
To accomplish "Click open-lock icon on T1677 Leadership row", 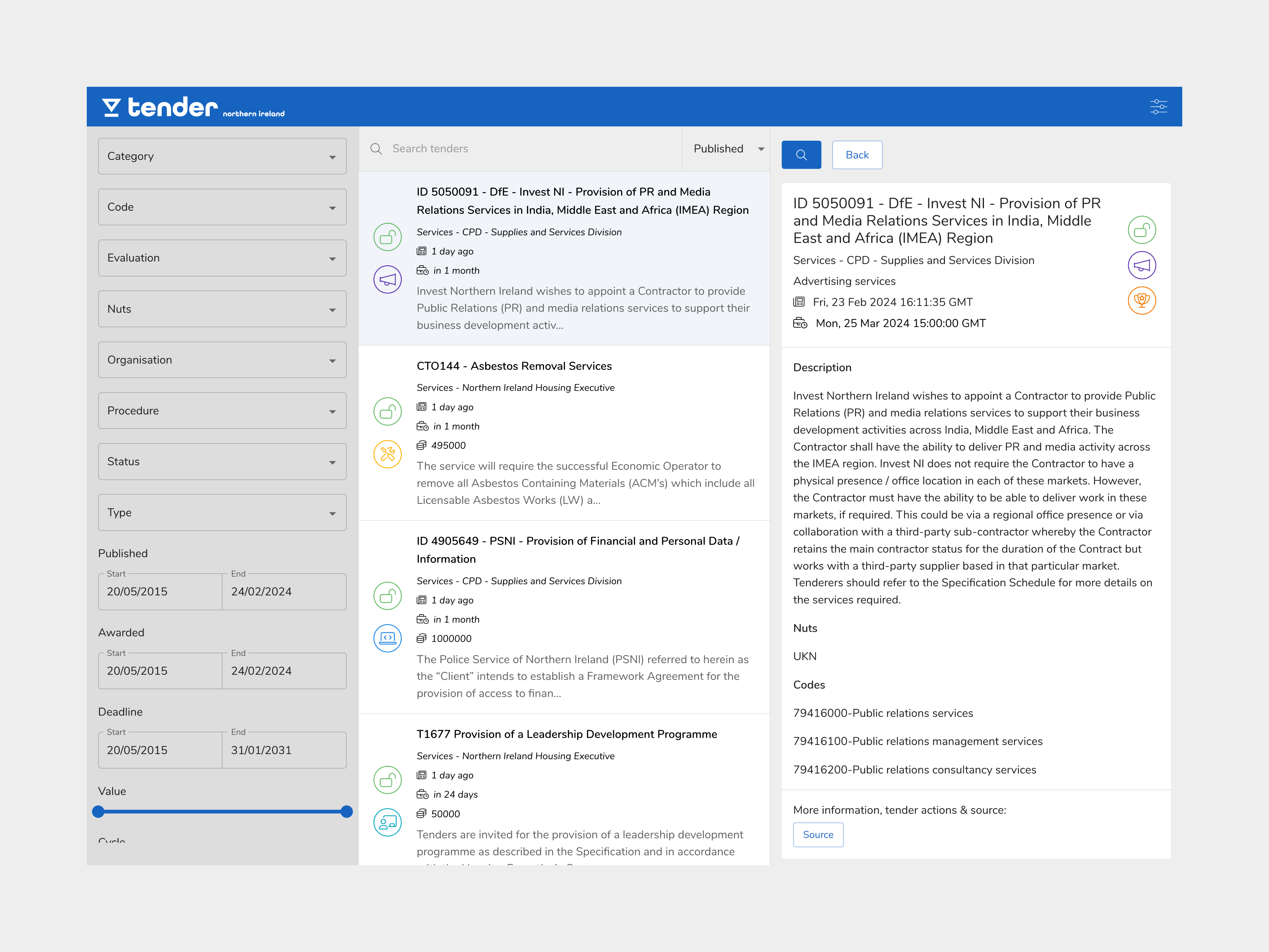I will [x=387, y=780].
